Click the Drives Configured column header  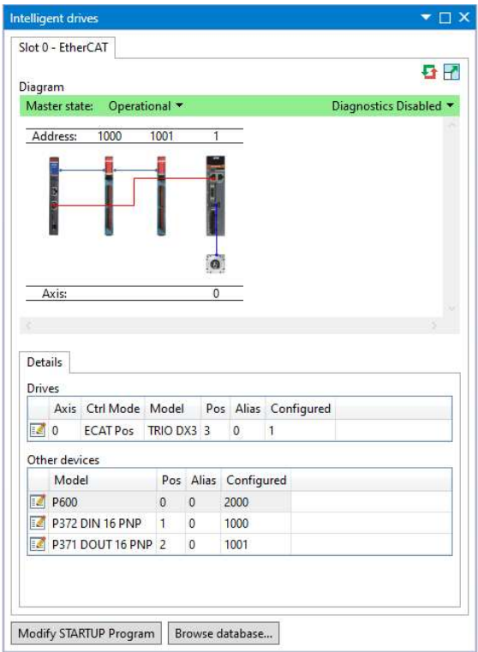(x=301, y=409)
